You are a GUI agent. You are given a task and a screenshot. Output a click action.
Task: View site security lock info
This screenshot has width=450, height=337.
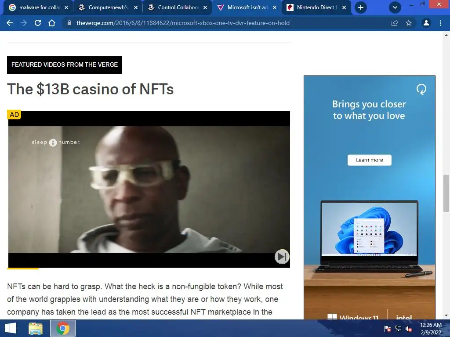click(69, 23)
